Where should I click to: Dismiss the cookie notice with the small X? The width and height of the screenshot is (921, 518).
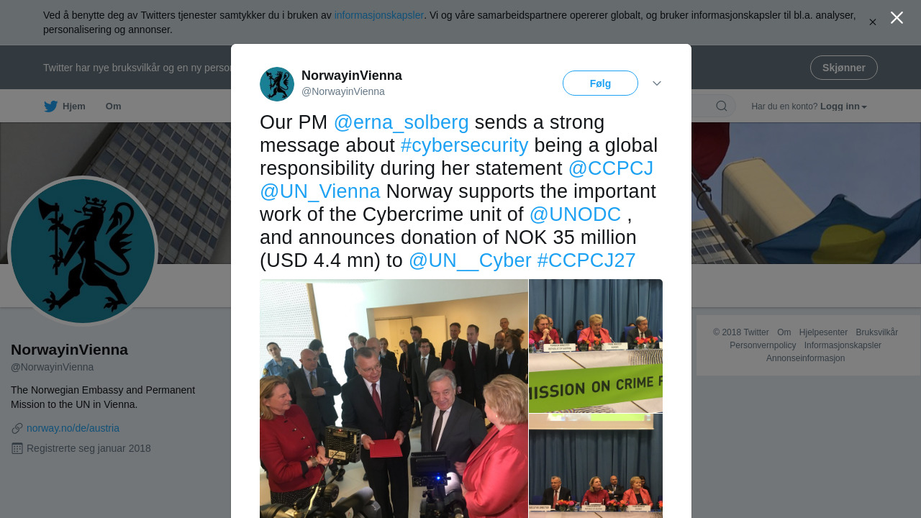873,22
